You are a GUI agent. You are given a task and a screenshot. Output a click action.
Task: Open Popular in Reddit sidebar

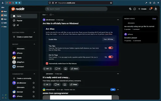pos(24,21)
